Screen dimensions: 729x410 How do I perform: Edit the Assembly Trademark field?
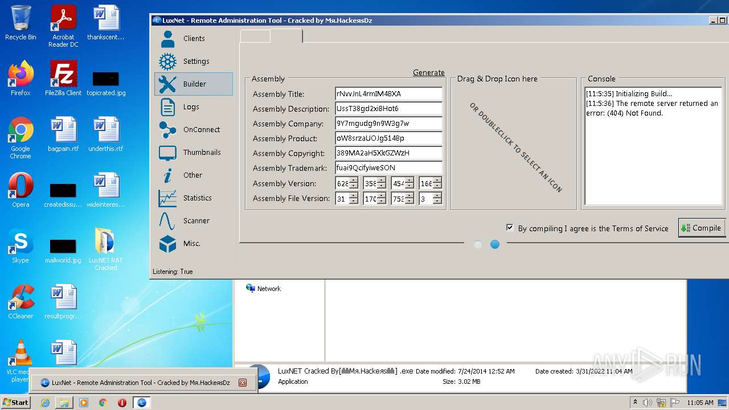pos(389,168)
